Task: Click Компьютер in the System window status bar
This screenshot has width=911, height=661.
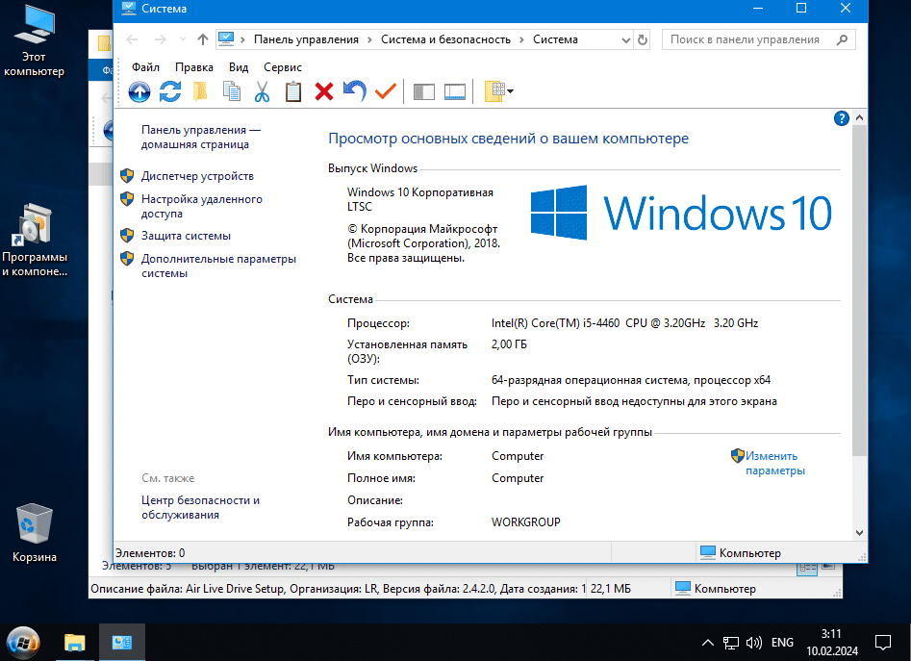Action: tap(740, 553)
